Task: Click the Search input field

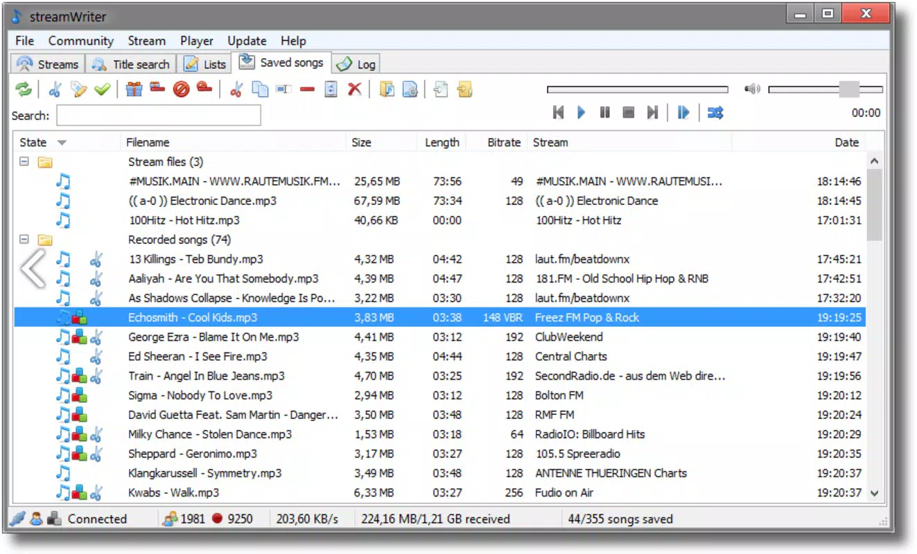Action: pyautogui.click(x=159, y=116)
